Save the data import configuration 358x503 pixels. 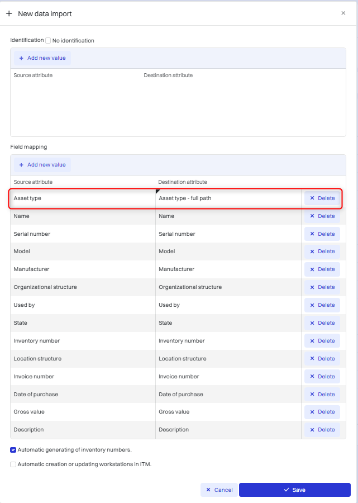(x=294, y=490)
